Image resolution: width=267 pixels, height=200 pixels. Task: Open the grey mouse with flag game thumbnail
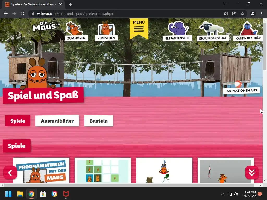[x=226, y=170]
